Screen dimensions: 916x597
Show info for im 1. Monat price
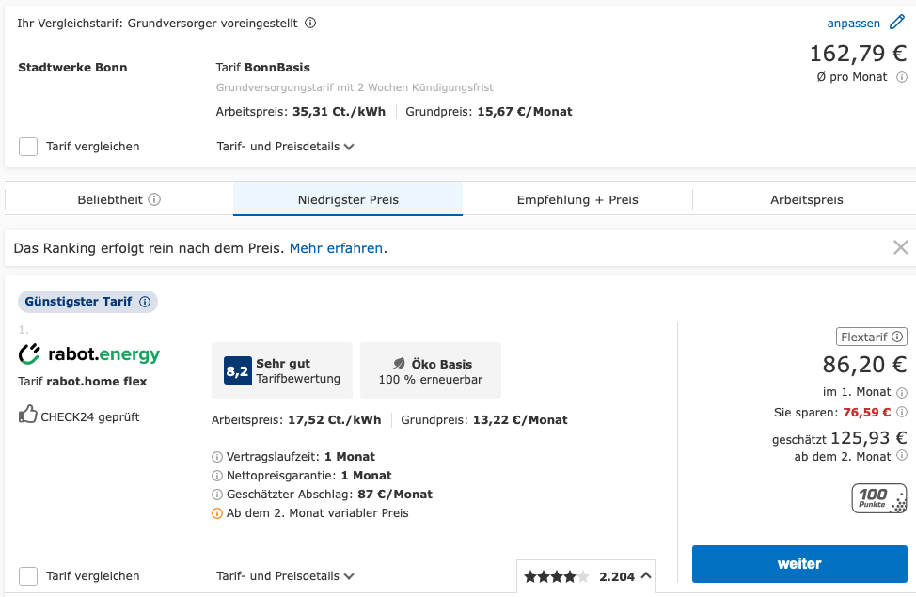[x=902, y=393]
